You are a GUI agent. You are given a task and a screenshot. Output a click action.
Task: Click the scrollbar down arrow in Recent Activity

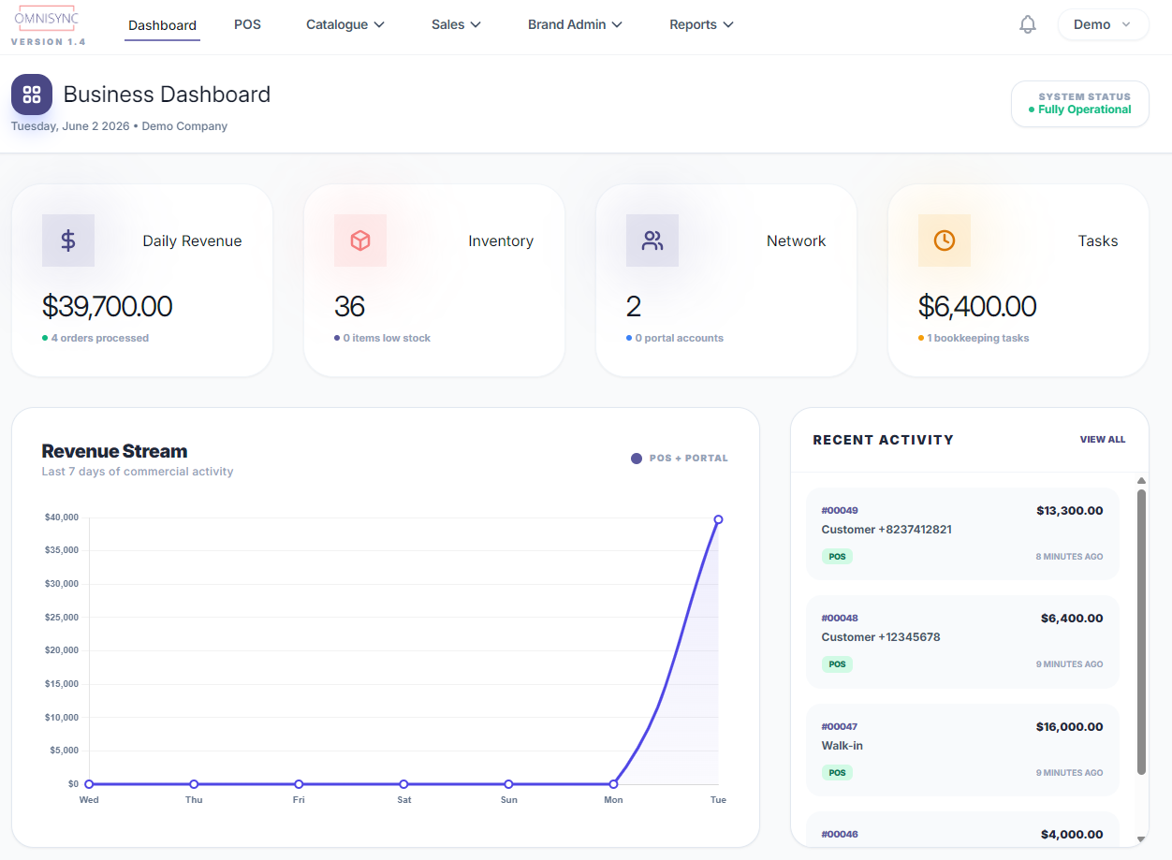tap(1141, 839)
